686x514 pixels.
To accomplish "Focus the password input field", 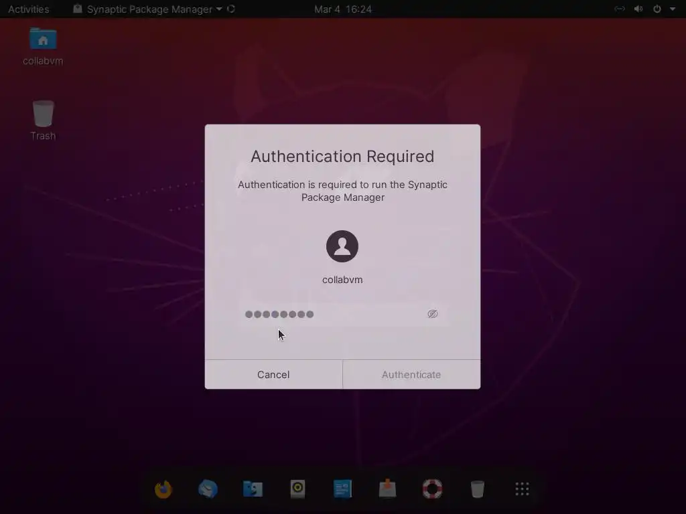I will pyautogui.click(x=342, y=315).
